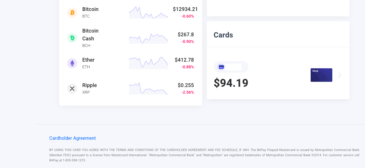Screen dimensions: 365x168
Task: Select the purple Ether diamond icon
Action: point(72,63)
